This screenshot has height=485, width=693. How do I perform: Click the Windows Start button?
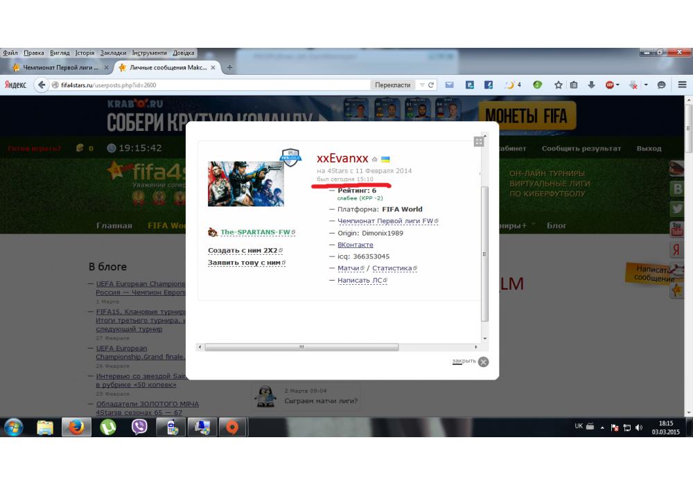(13, 427)
